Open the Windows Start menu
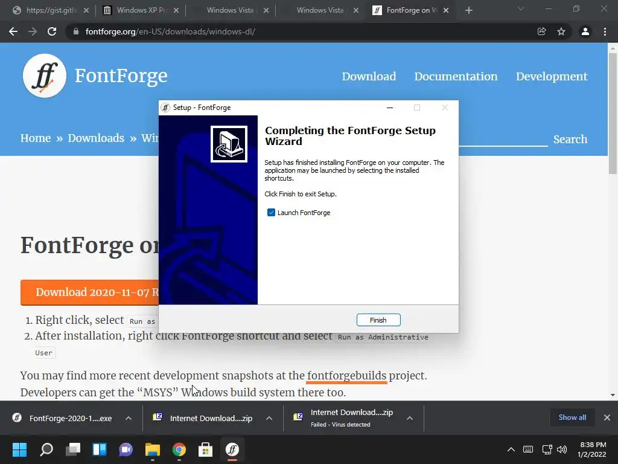 click(20, 449)
